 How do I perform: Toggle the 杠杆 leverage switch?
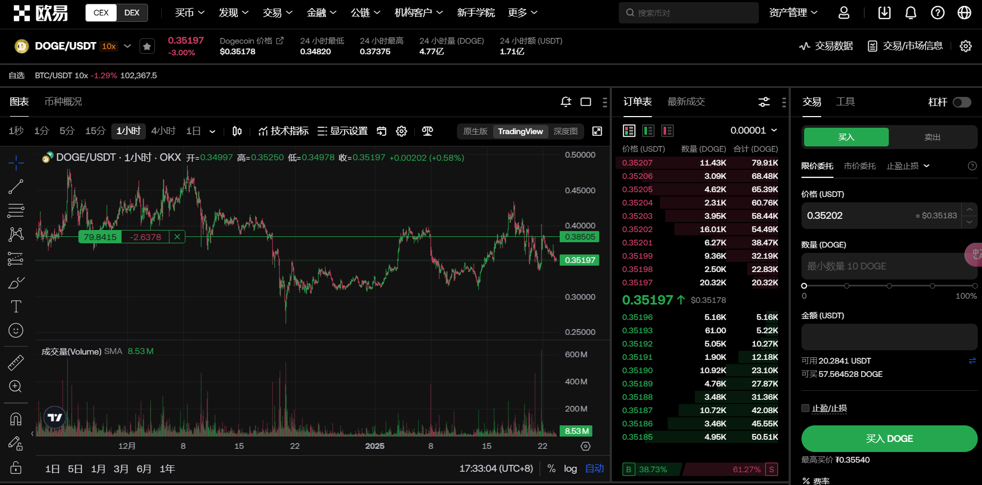point(961,102)
